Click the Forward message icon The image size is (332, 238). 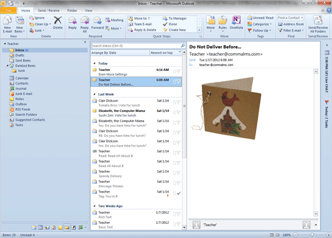[98, 23]
